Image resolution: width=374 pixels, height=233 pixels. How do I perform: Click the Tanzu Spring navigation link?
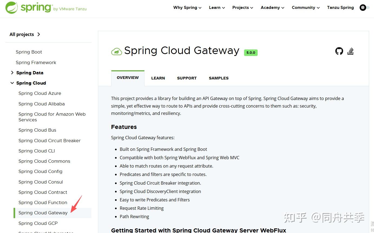coord(340,8)
